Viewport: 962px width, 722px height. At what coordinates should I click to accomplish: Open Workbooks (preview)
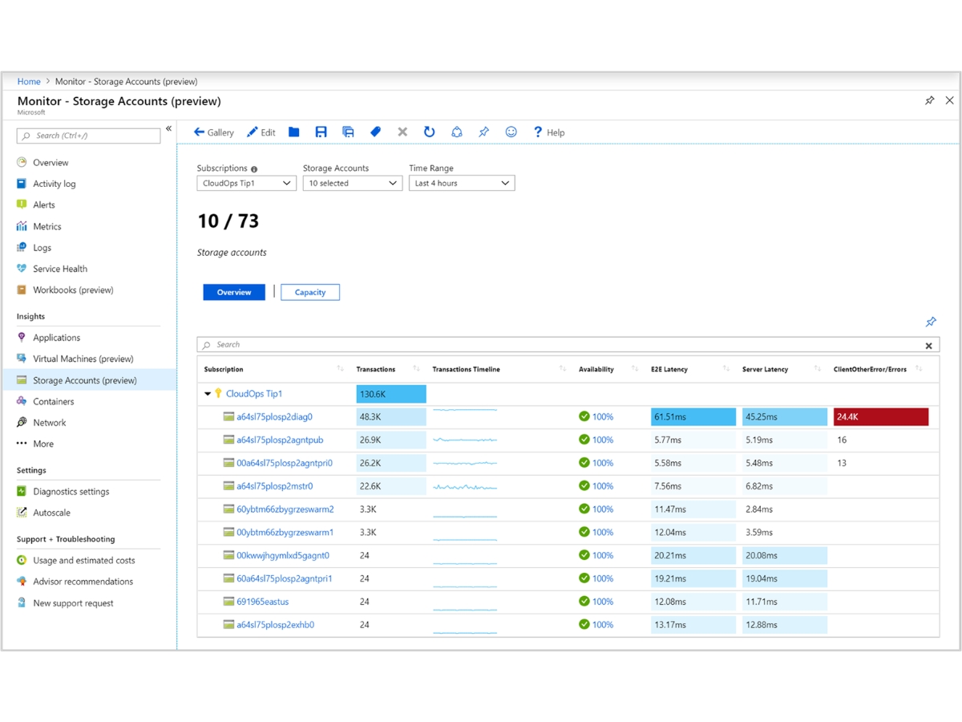point(73,290)
